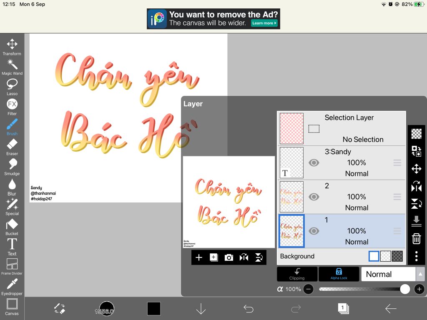Viewport: 427px width, 320px height.
Task: Tap the Wi-Fi icon in status bar
Action: [x=384, y=4]
